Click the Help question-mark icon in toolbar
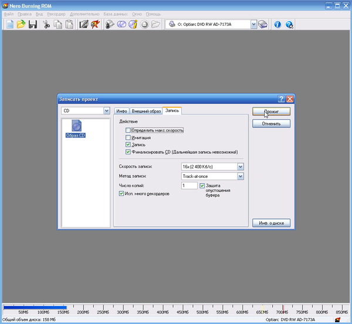 289,25
